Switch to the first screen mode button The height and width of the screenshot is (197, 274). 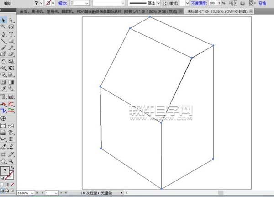[2, 191]
